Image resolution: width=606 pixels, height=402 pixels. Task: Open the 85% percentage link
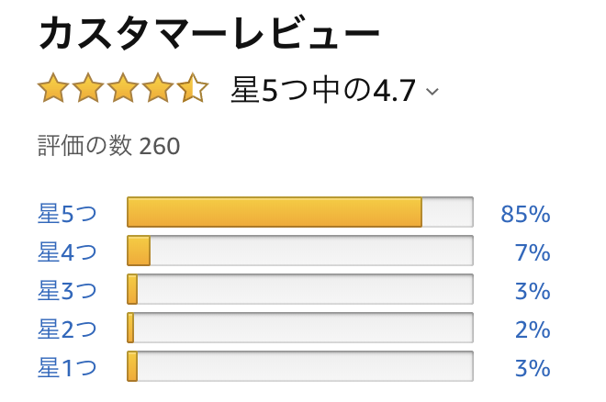(525, 214)
